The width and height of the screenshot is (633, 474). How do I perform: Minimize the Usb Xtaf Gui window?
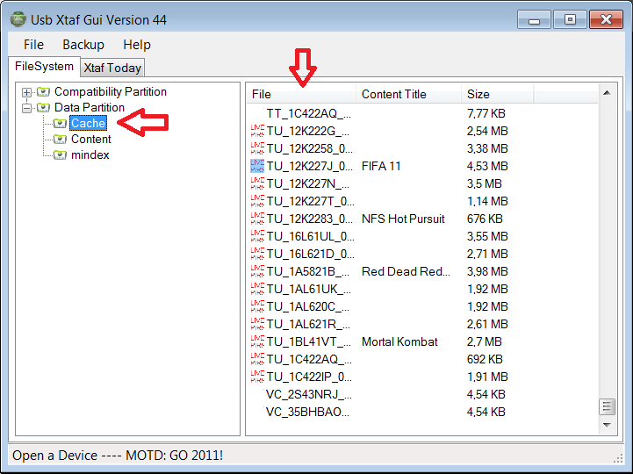[x=534, y=19]
